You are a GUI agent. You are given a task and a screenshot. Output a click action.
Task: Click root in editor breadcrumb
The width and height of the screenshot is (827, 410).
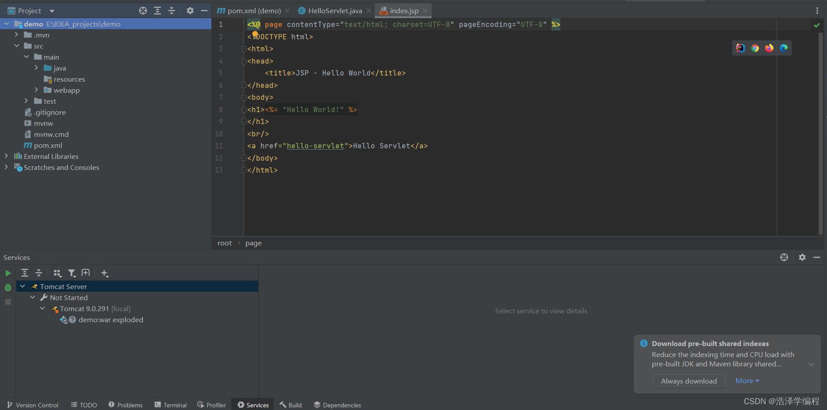(224, 243)
